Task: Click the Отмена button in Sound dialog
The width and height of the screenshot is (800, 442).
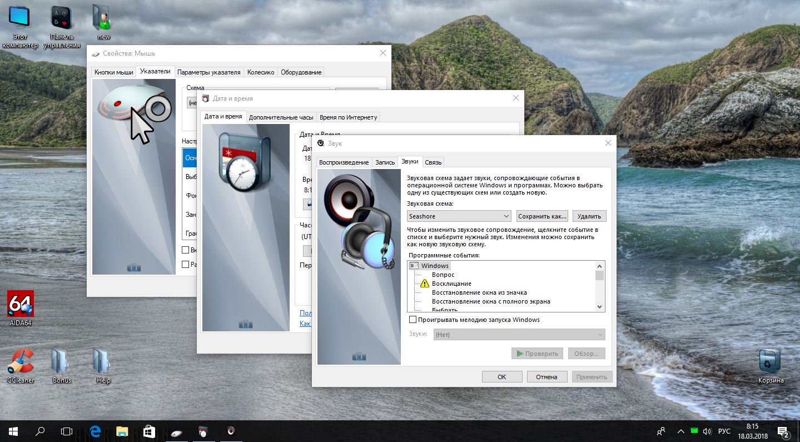Action: pyautogui.click(x=546, y=377)
